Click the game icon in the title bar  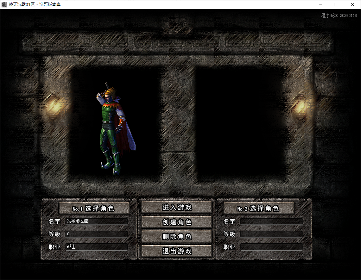pos(5,5)
